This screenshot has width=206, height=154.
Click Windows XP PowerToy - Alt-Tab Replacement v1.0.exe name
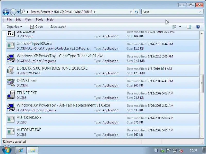tap(63, 105)
